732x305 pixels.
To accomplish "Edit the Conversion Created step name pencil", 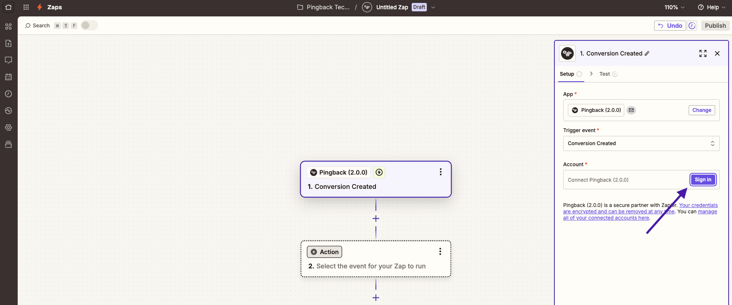I will (647, 53).
